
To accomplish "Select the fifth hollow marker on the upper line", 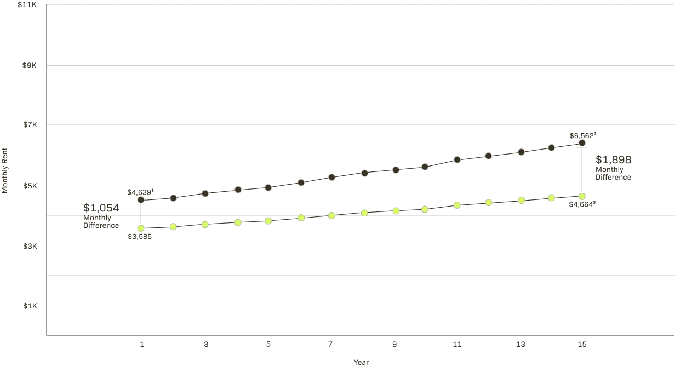I will tap(268, 188).
